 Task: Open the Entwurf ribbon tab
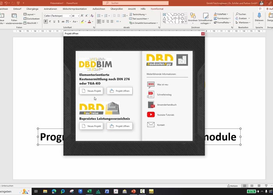point(17,9)
